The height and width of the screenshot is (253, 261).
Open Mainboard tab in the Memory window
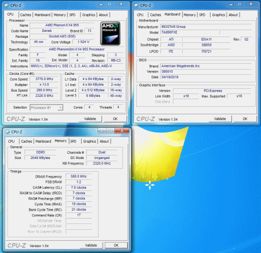pos(43,142)
